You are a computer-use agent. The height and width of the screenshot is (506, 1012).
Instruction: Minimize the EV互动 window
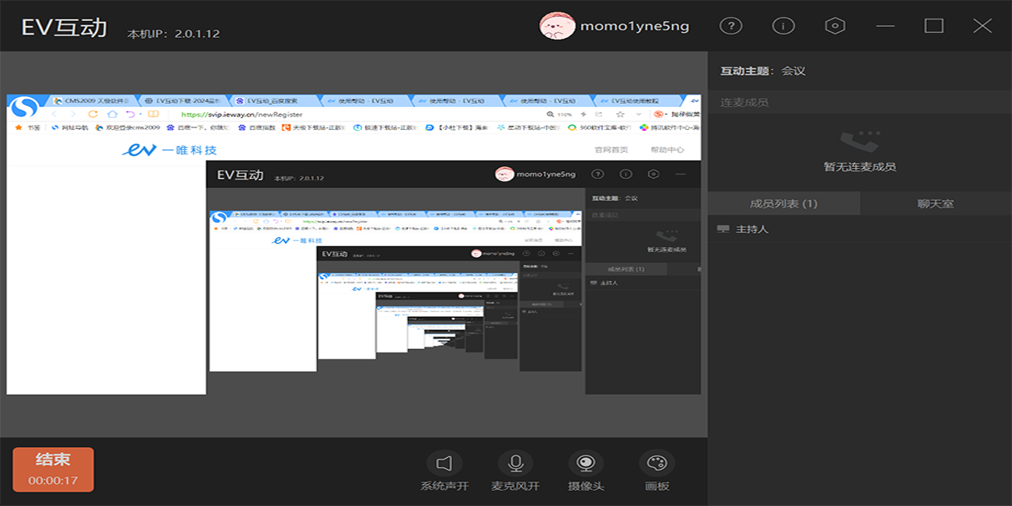click(885, 26)
